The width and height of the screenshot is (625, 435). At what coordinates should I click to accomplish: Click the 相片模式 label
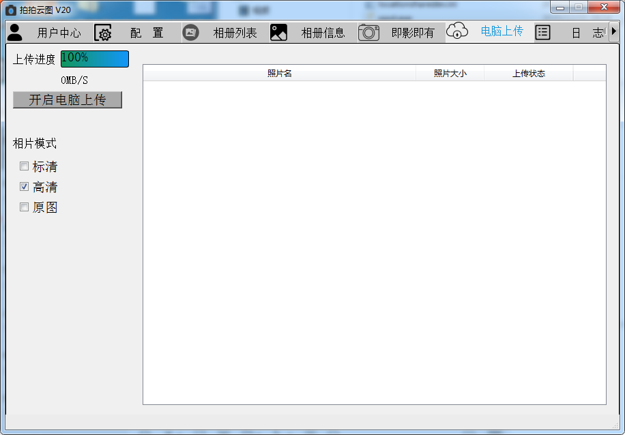coord(35,143)
